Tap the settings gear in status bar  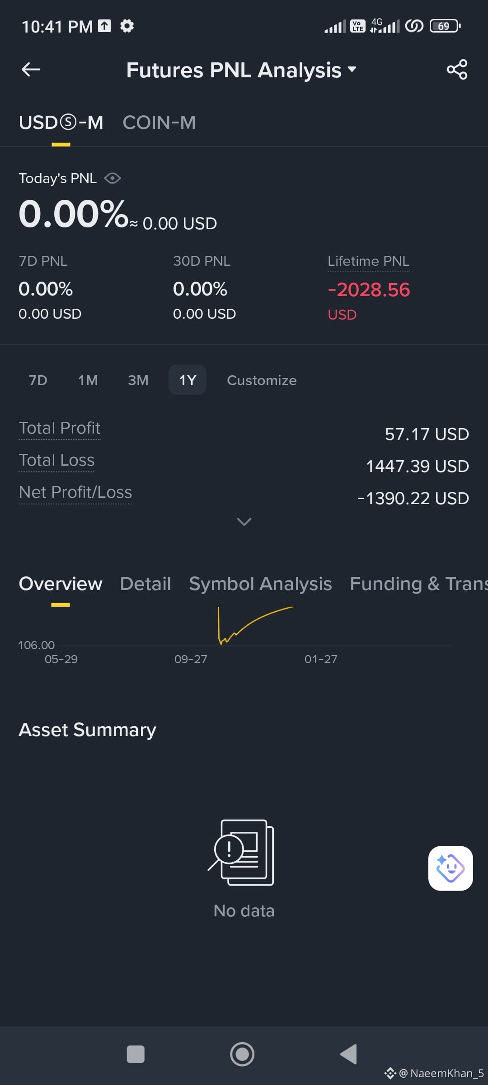click(x=127, y=26)
